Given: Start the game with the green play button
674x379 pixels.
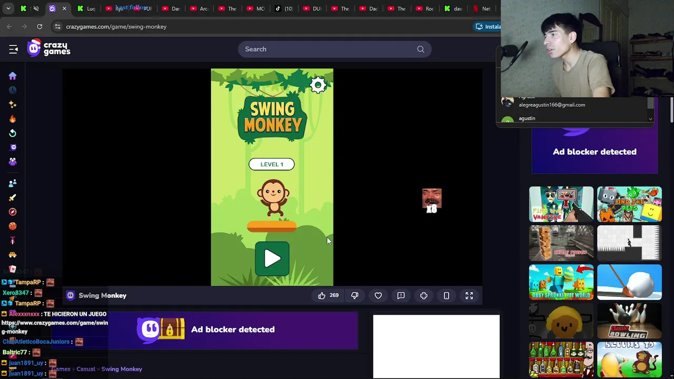Looking at the screenshot, I should click(272, 258).
